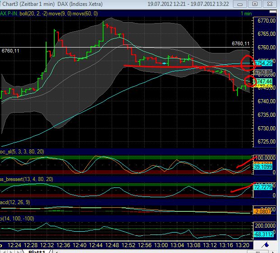Click the 13:16 time axis label
Viewport: 280px width, 253px height.
226,245
